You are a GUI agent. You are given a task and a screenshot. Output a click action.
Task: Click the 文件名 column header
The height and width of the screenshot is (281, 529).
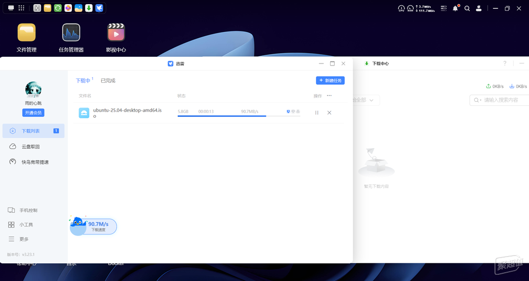pyautogui.click(x=85, y=96)
